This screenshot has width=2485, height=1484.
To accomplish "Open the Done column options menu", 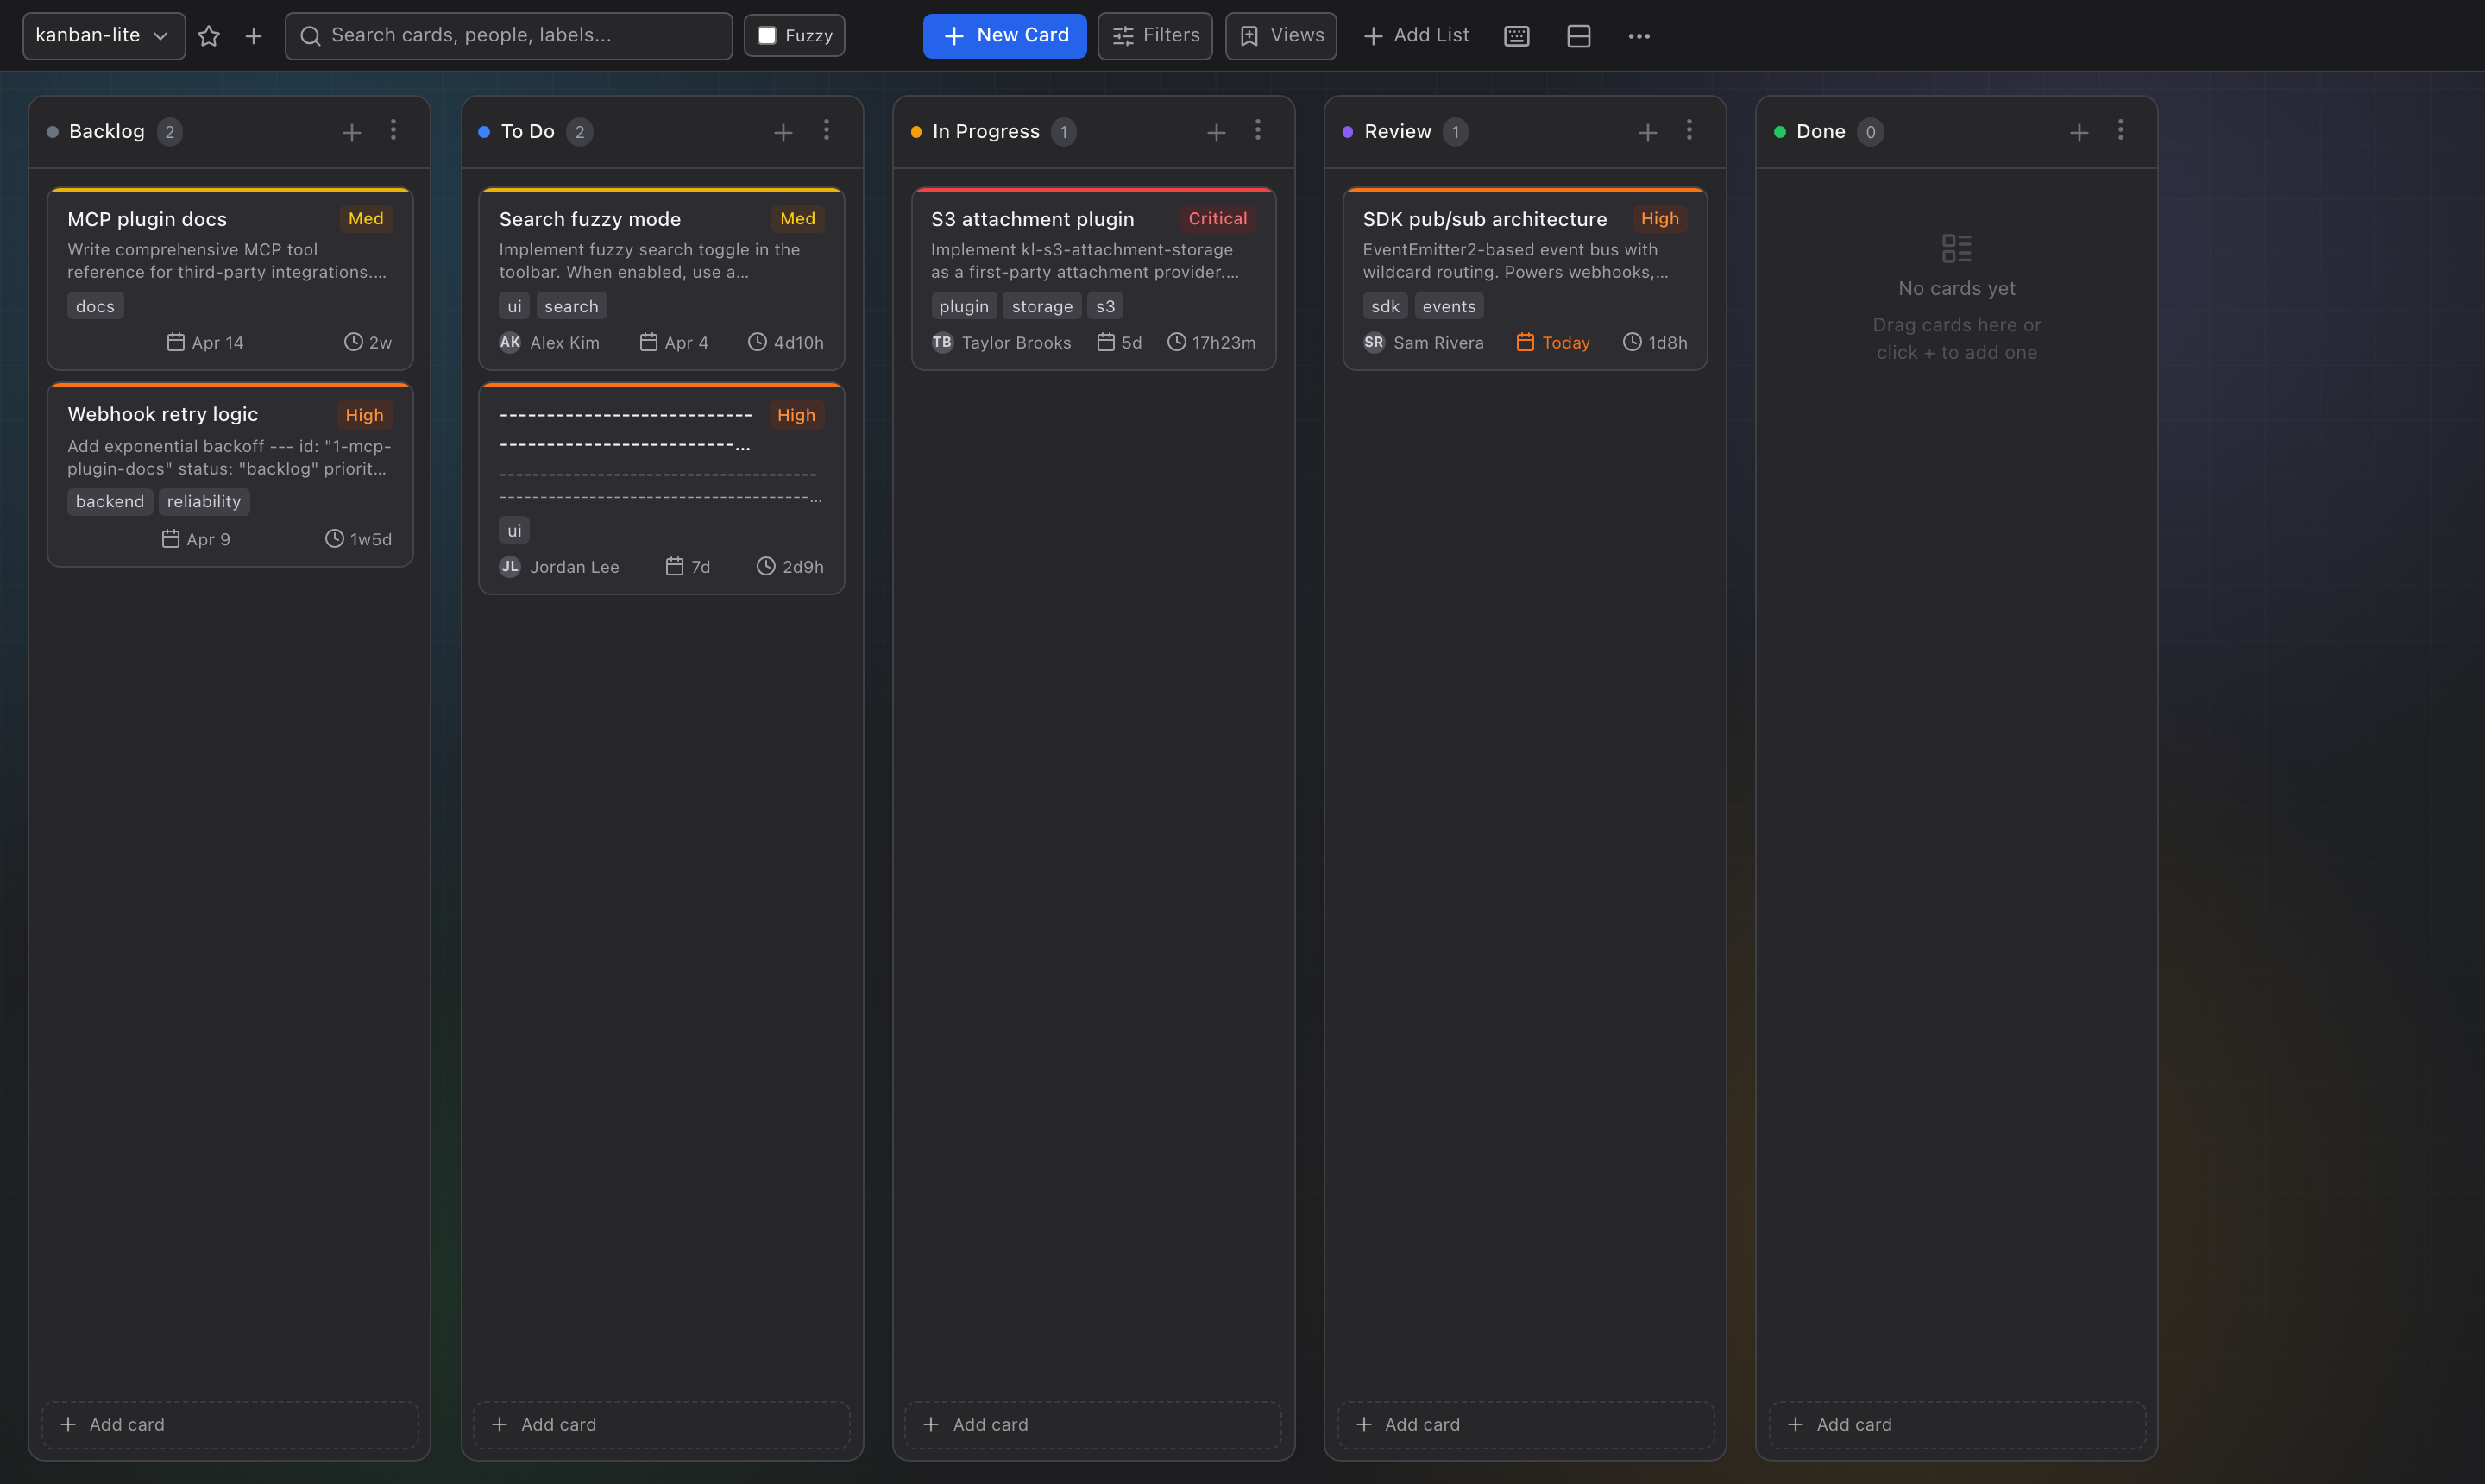I will click(2121, 131).
